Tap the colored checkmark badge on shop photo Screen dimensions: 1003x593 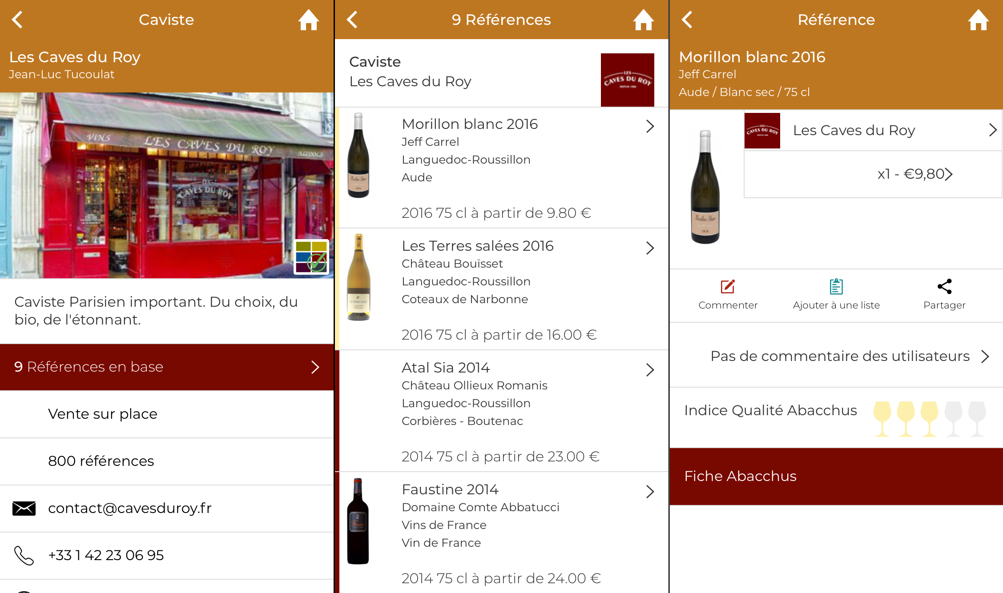coord(311,257)
